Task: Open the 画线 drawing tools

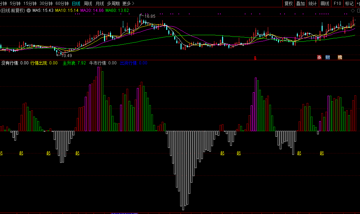Action: pyautogui.click(x=325, y=3)
